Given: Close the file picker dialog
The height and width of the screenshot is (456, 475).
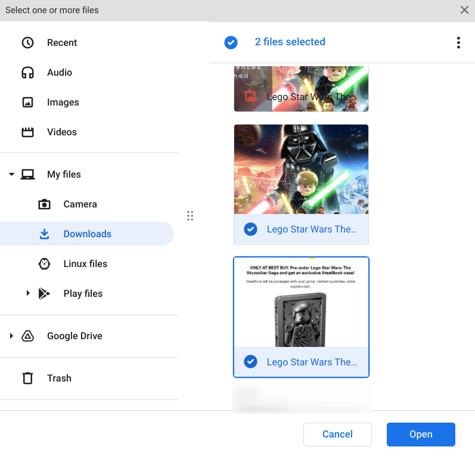Looking at the screenshot, I should click(x=464, y=10).
